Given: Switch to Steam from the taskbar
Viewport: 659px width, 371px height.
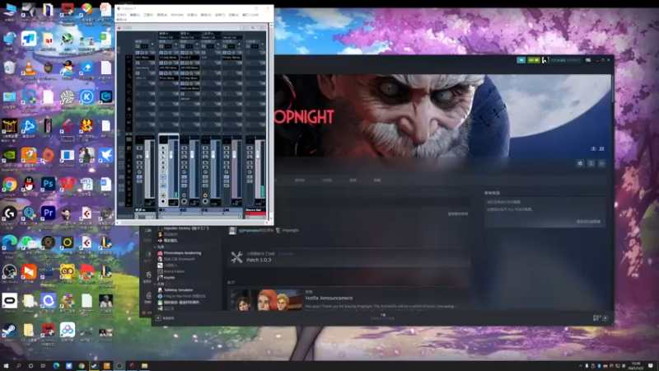Looking at the screenshot, I should tap(94, 365).
